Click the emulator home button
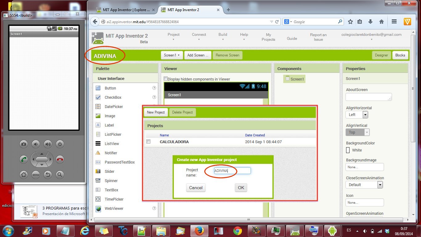421x237 pixels. 24,175
